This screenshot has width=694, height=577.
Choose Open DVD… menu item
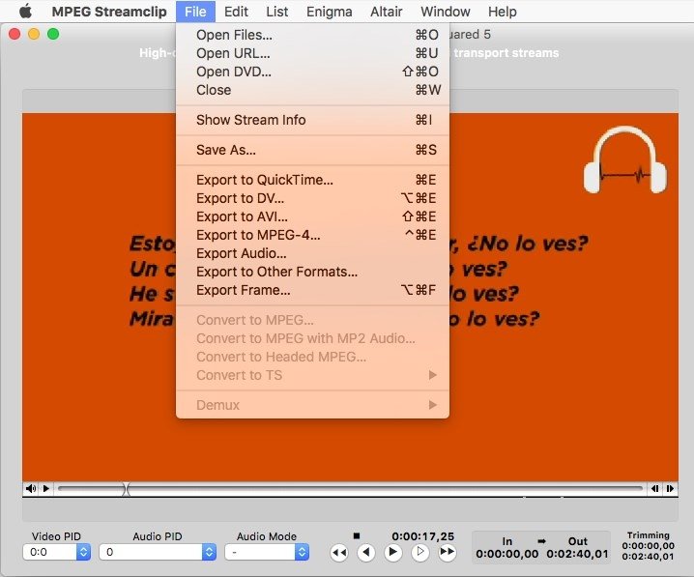[x=312, y=72]
